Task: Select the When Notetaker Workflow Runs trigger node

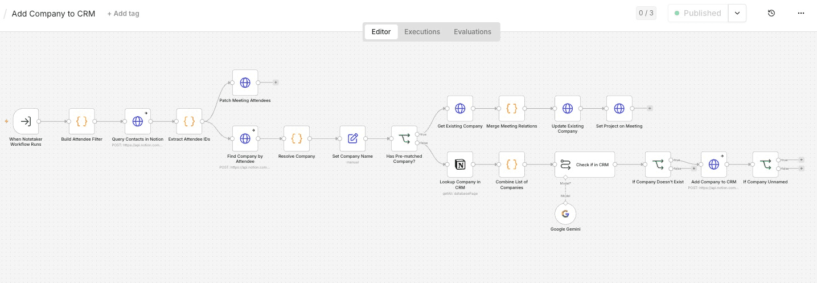Action: pos(26,121)
